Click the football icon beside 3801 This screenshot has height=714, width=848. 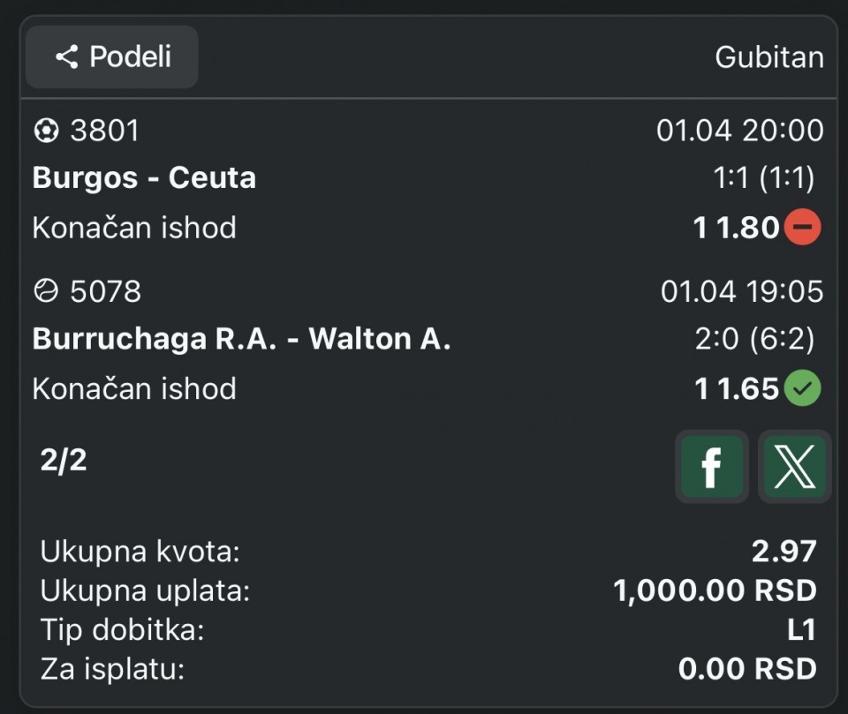pos(45,132)
